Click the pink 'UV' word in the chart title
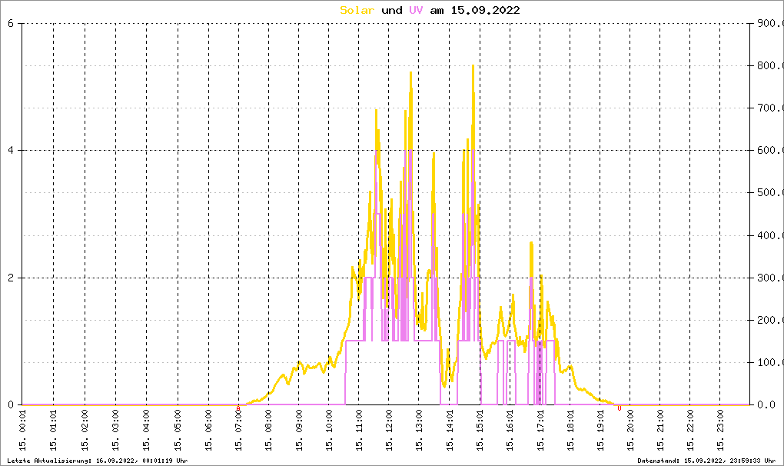Viewport: 784px width, 466px height. [416, 10]
